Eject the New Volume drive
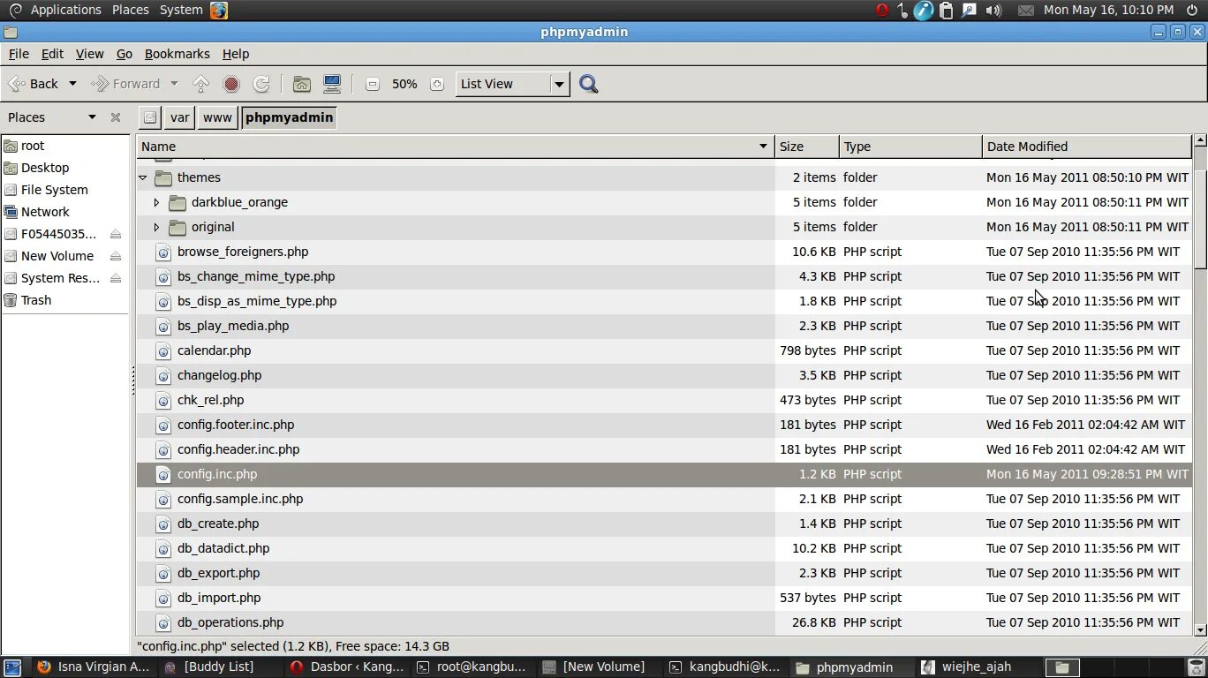Screen dimensions: 1208x678 [x=116, y=256]
